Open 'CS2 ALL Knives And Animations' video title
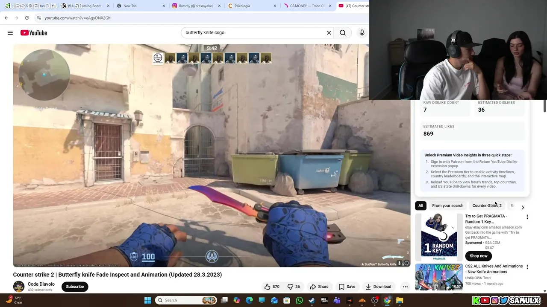The image size is (547, 307). pos(494,269)
